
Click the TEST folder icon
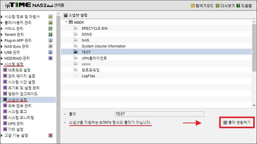(x=76, y=52)
